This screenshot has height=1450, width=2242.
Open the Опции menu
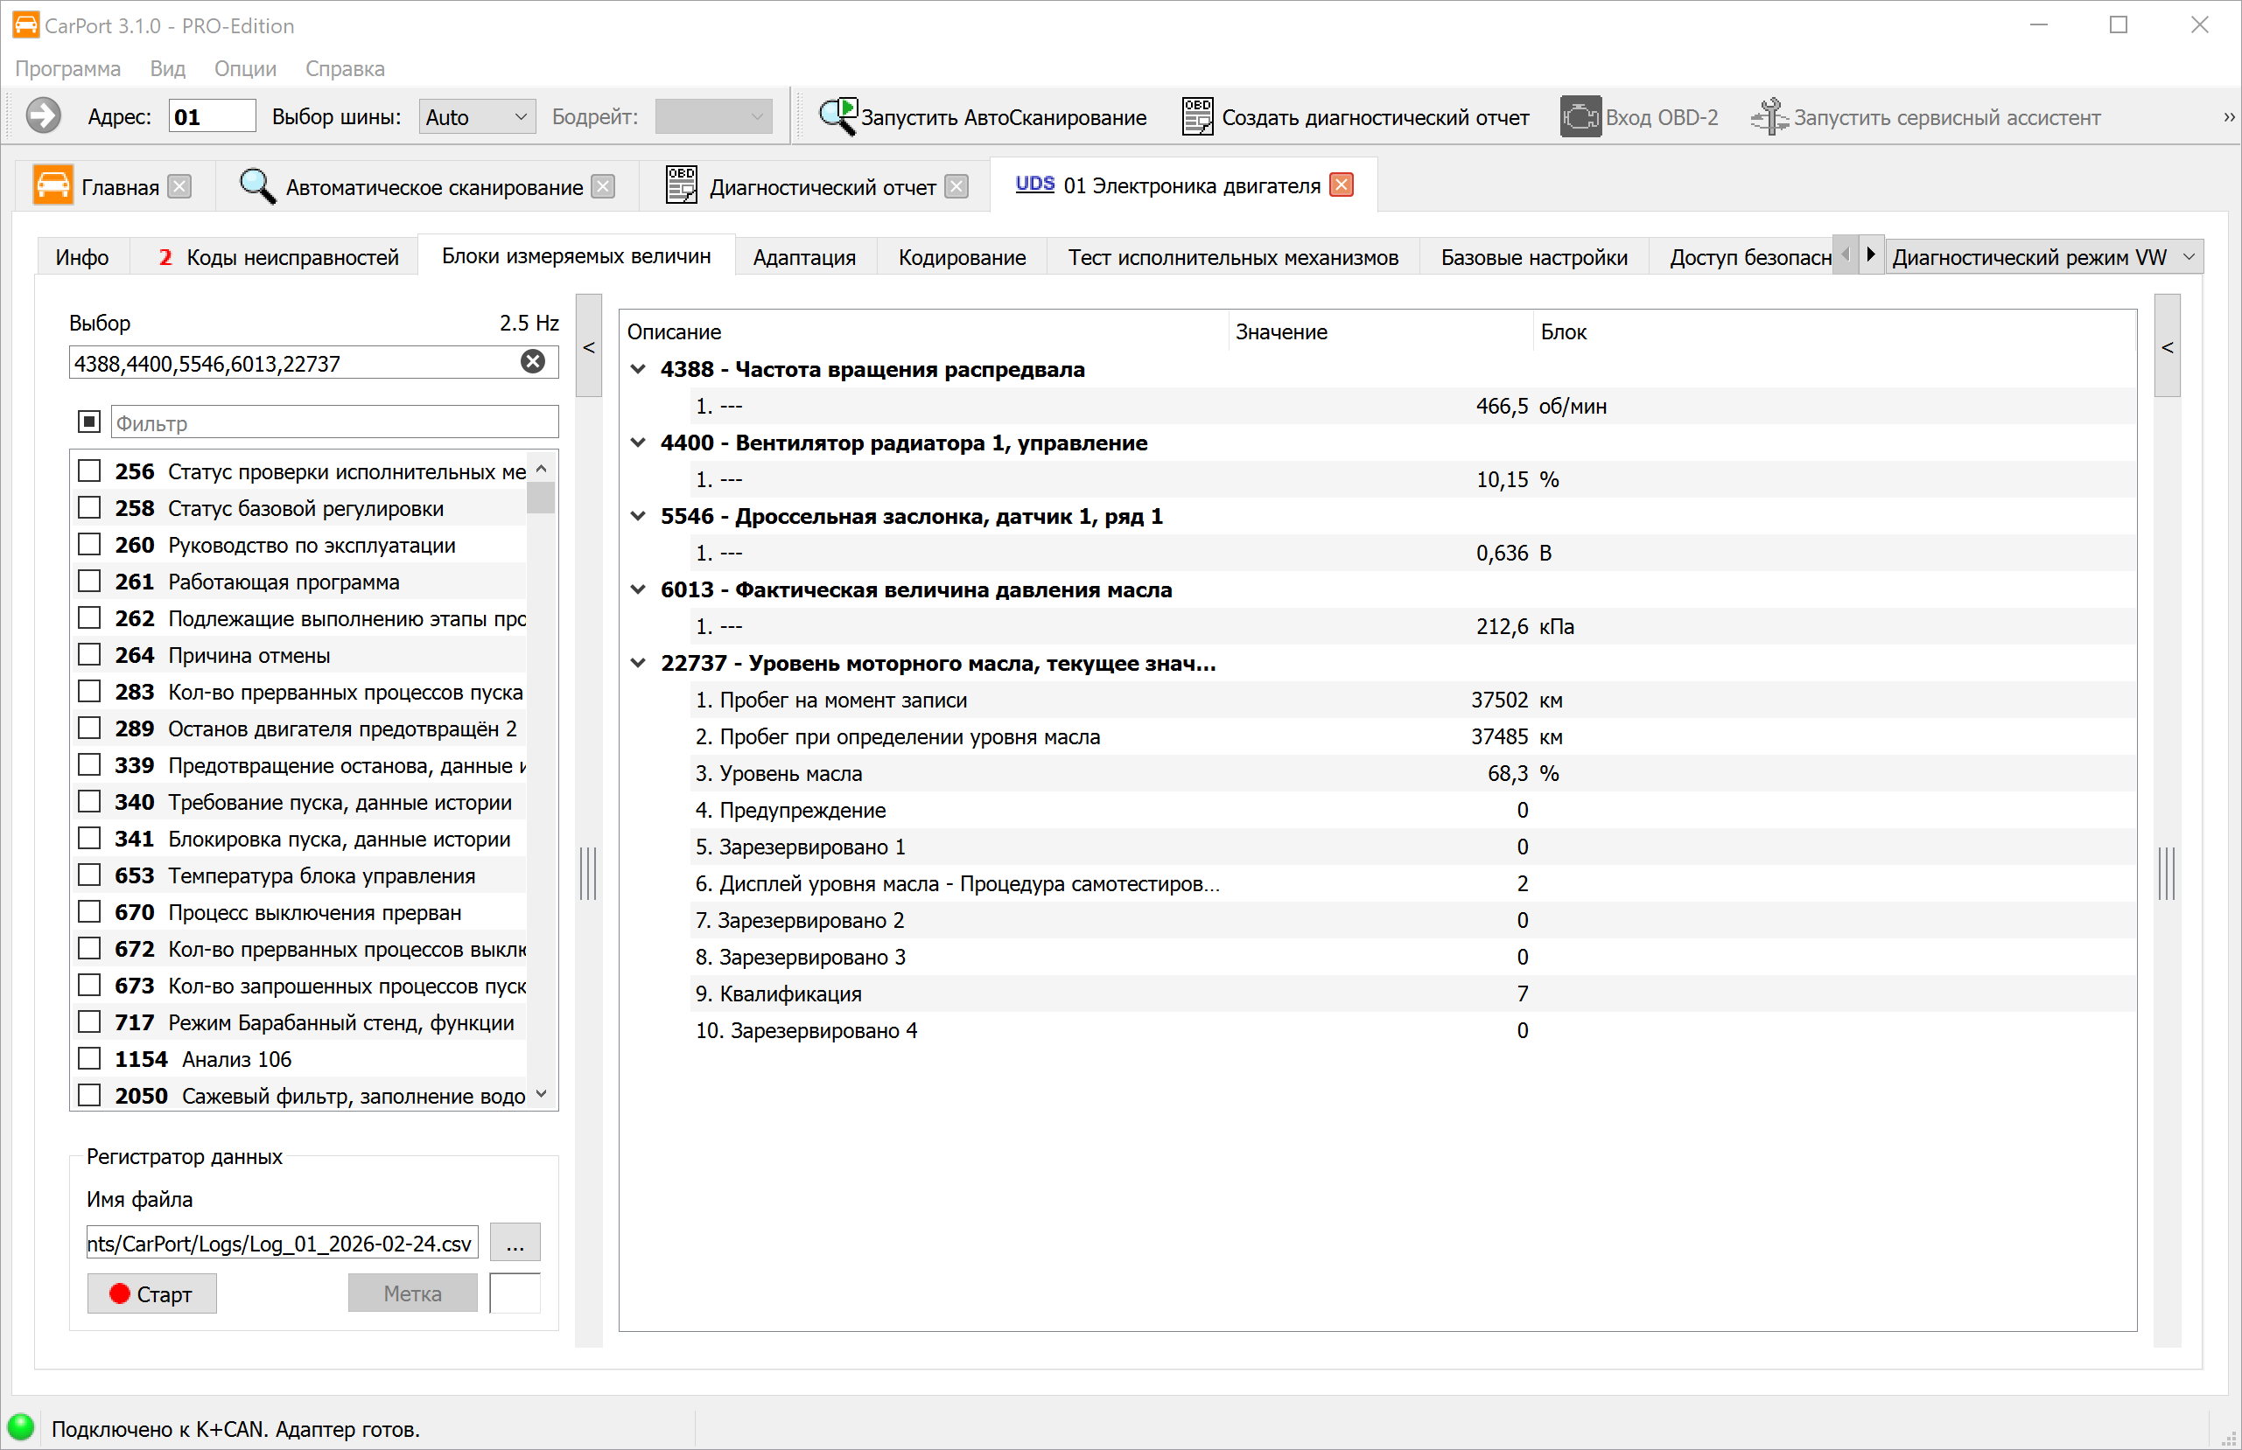tap(245, 69)
